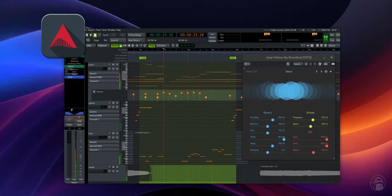Toggle the green Snap button
Viewport: 392px width, 196px height.
tap(152, 45)
